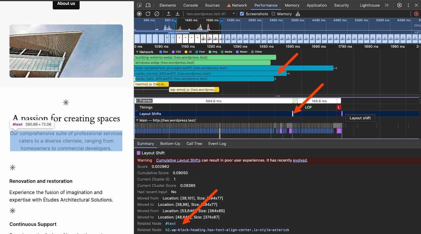
Task: Select the 684.6 ms frame
Action: [x=213, y=101]
